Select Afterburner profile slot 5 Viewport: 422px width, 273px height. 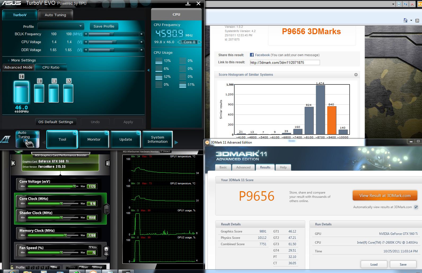(x=47, y=267)
